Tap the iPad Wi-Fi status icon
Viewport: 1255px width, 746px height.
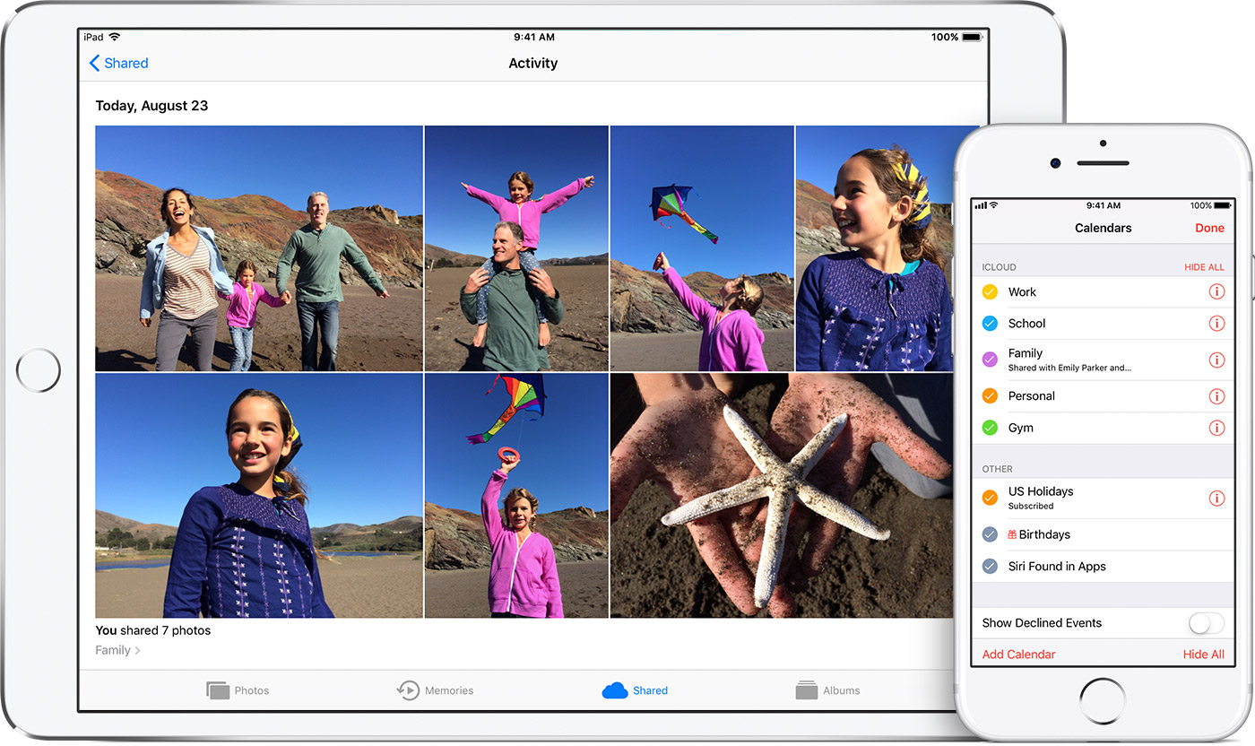115,37
